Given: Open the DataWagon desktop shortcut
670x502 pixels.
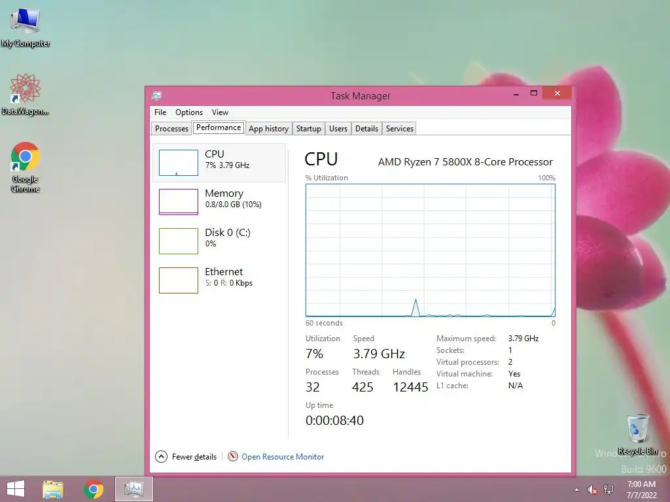Looking at the screenshot, I should 26,95.
